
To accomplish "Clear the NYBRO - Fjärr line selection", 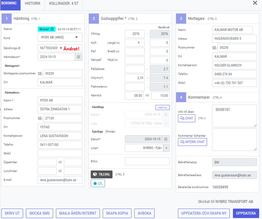I will click(x=167, y=148).
